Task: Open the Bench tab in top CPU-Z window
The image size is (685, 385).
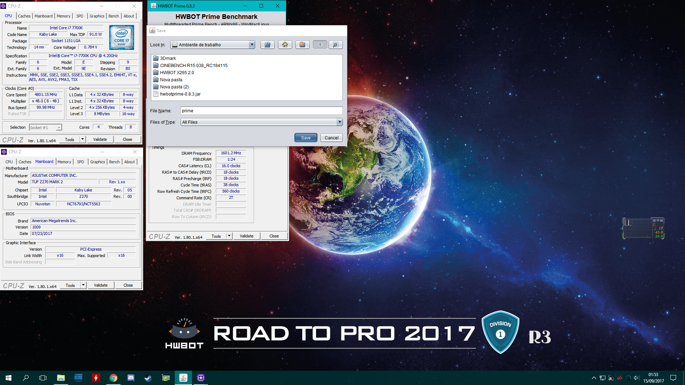Action: 114,16
